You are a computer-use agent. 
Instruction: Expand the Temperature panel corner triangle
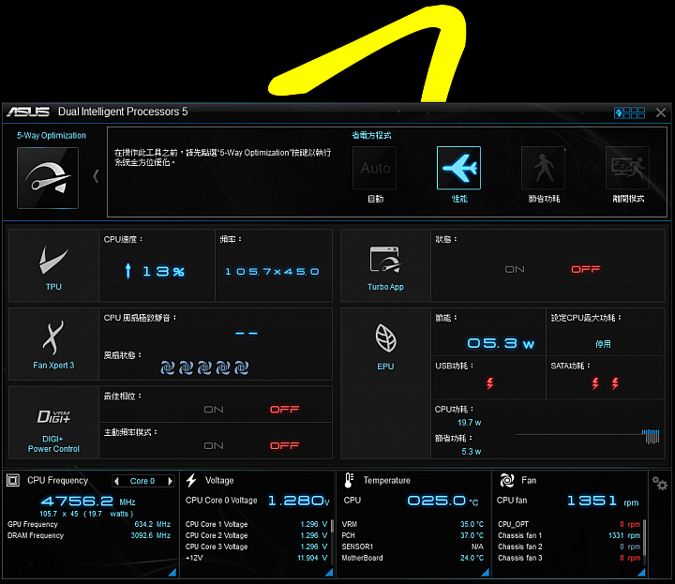click(x=486, y=572)
